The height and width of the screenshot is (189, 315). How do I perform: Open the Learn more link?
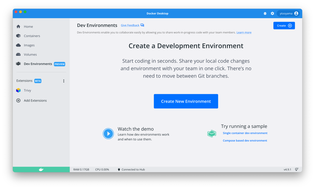tap(244, 32)
